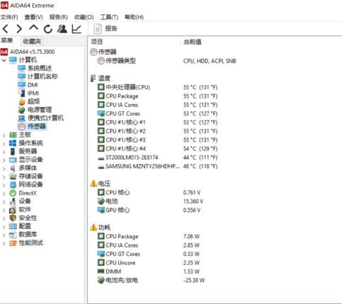Expand the 主板 motherboard node

click(4, 135)
